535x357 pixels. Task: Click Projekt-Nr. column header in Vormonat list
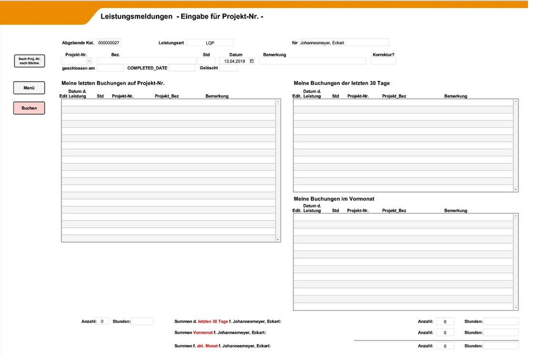[x=358, y=211]
